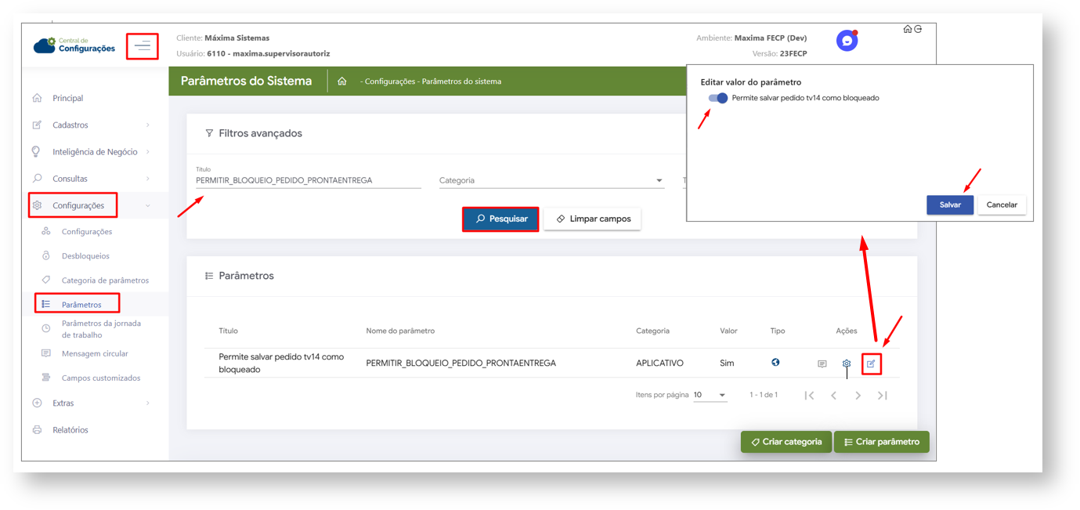Go to the previous page of results
This screenshot has width=1080, height=510.
click(x=834, y=396)
